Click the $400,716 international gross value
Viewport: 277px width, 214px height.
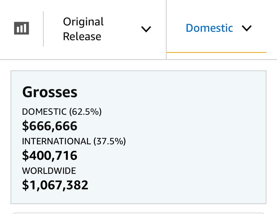pos(50,155)
